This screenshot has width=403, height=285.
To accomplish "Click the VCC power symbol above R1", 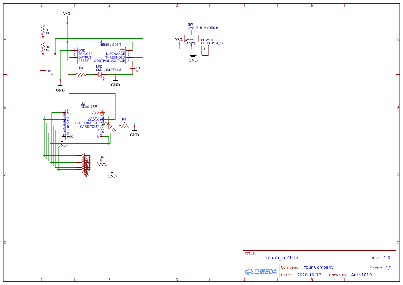I will tap(67, 15).
